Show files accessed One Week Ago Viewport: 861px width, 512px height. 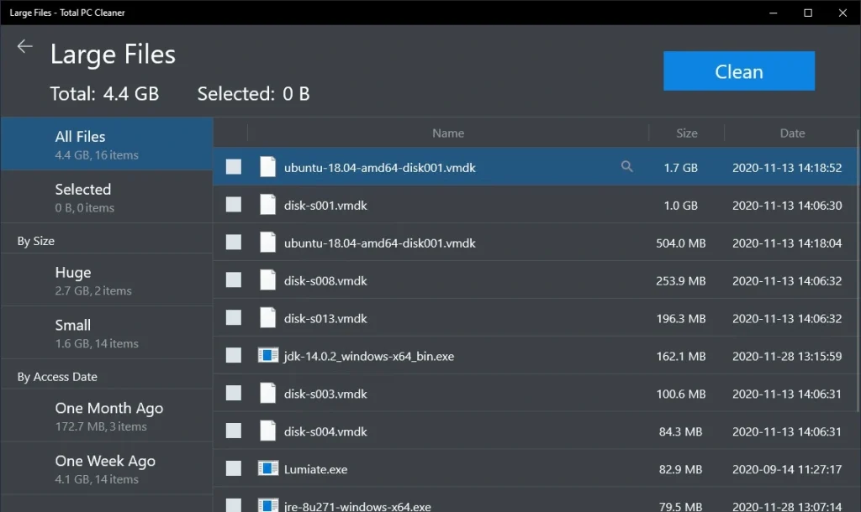107,468
